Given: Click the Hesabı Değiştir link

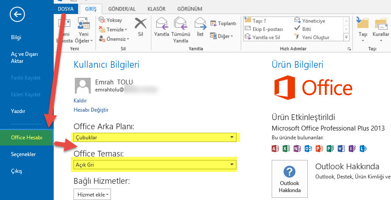Looking at the screenshot, I should click(91, 110).
